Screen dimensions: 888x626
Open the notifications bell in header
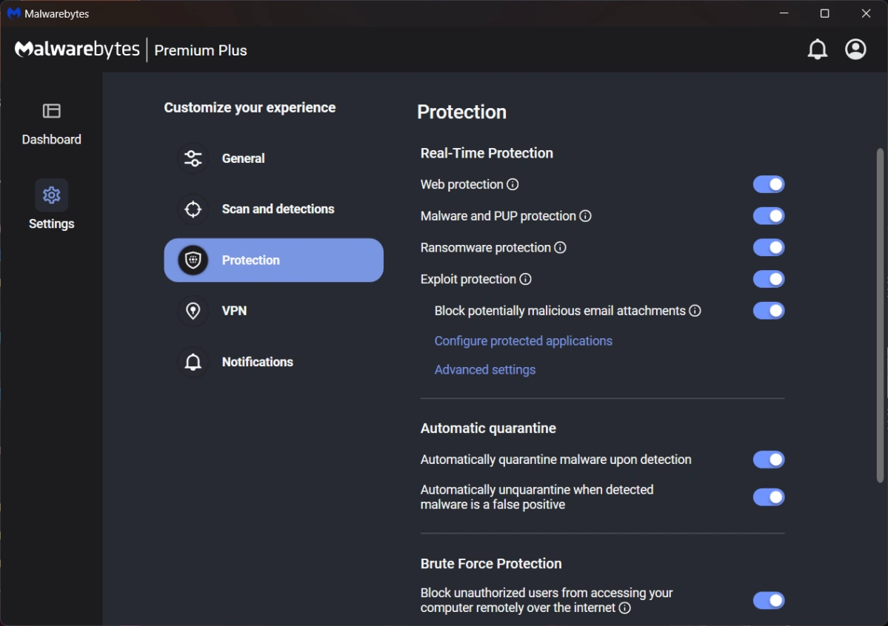click(817, 50)
